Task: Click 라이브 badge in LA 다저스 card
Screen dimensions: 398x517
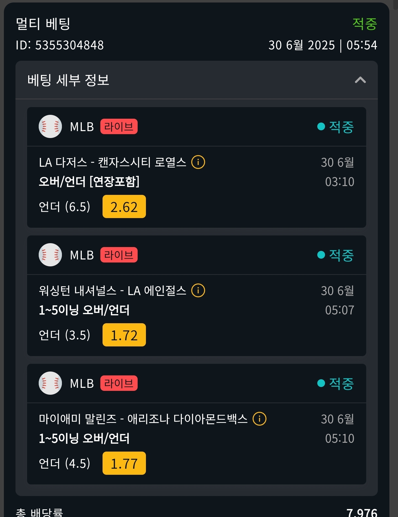Action: click(119, 126)
